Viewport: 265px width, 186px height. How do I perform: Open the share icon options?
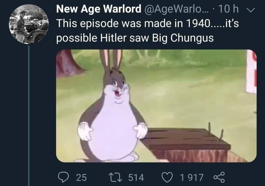(219, 177)
